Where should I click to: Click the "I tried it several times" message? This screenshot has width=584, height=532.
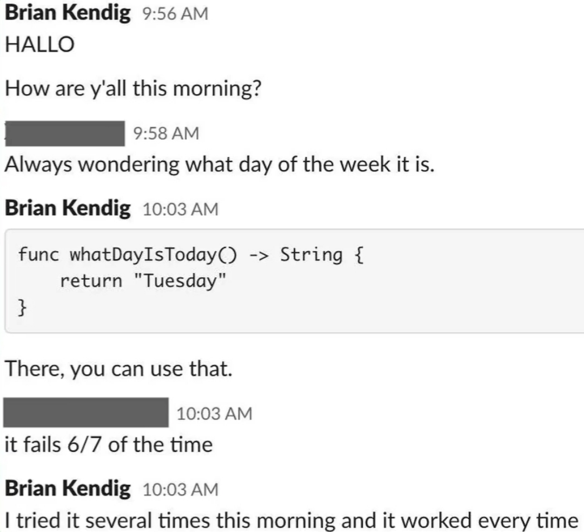291,521
